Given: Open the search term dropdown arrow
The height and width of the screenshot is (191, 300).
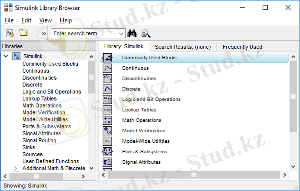Looking at the screenshot, I should 121,34.
